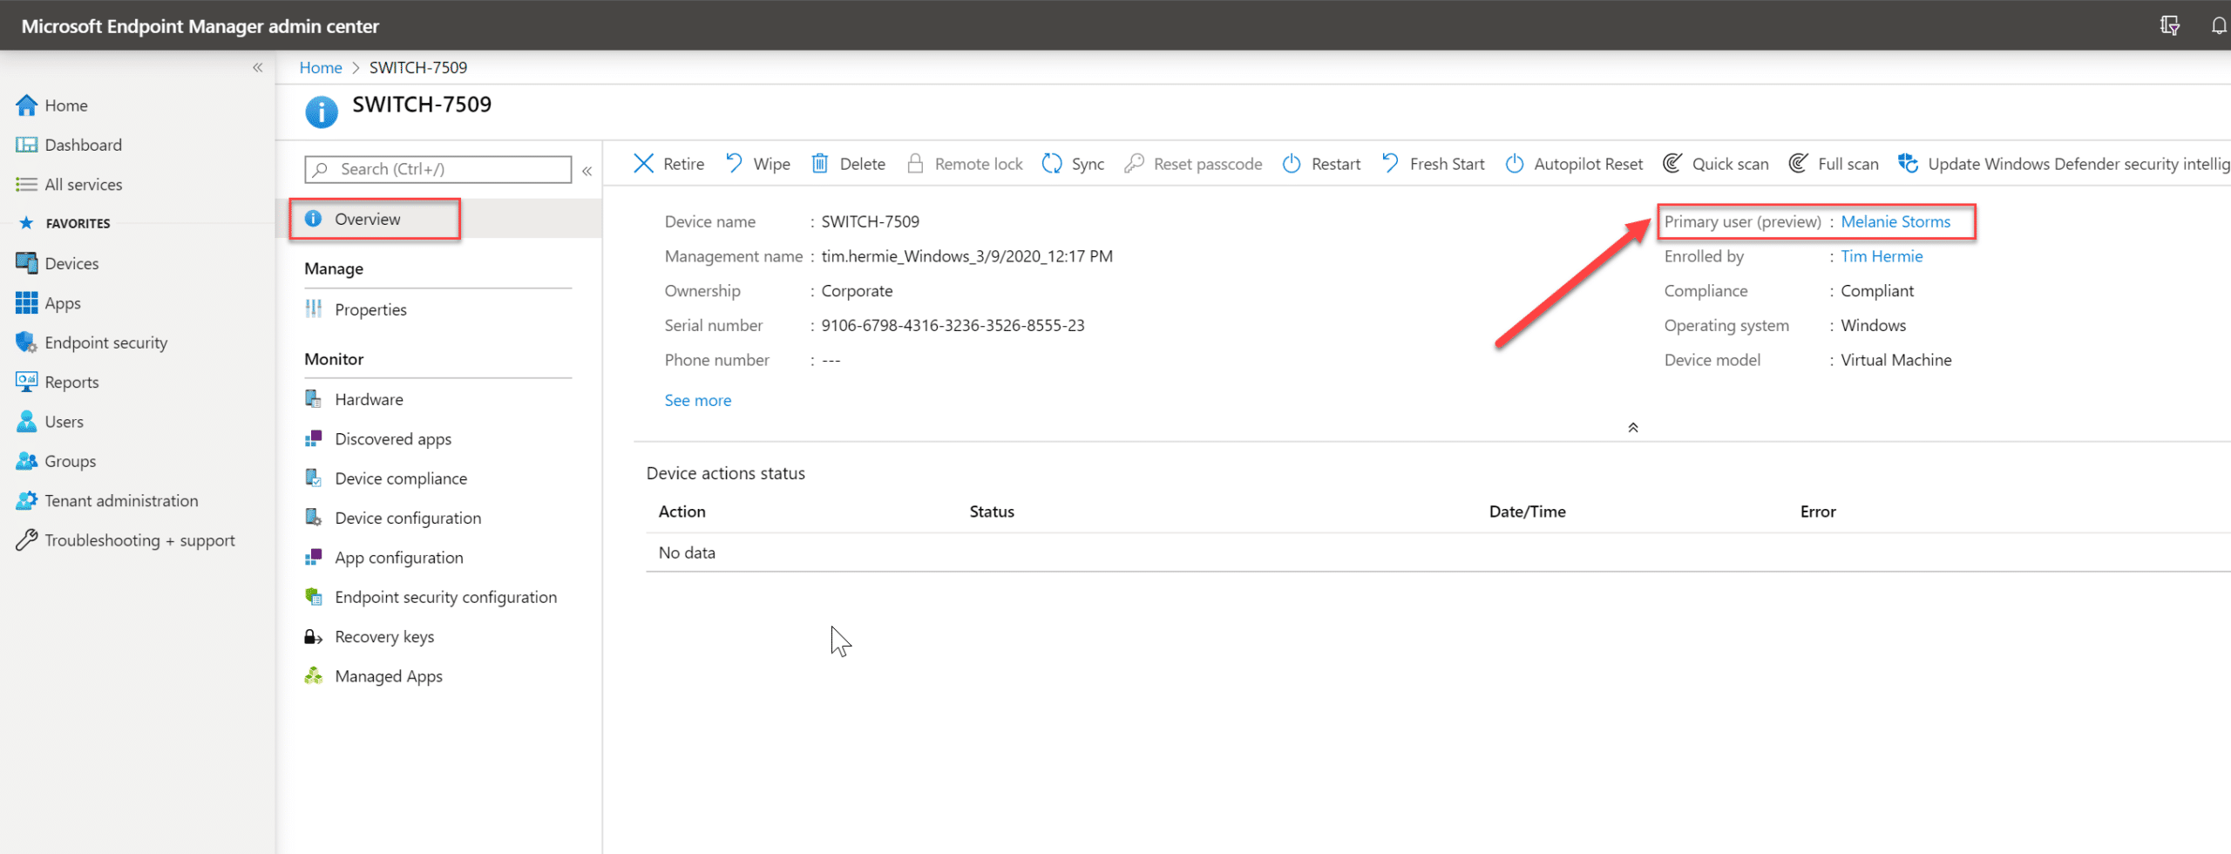This screenshot has height=854, width=2231.
Task: Click the Autopilot Reset power icon
Action: coord(1515,164)
